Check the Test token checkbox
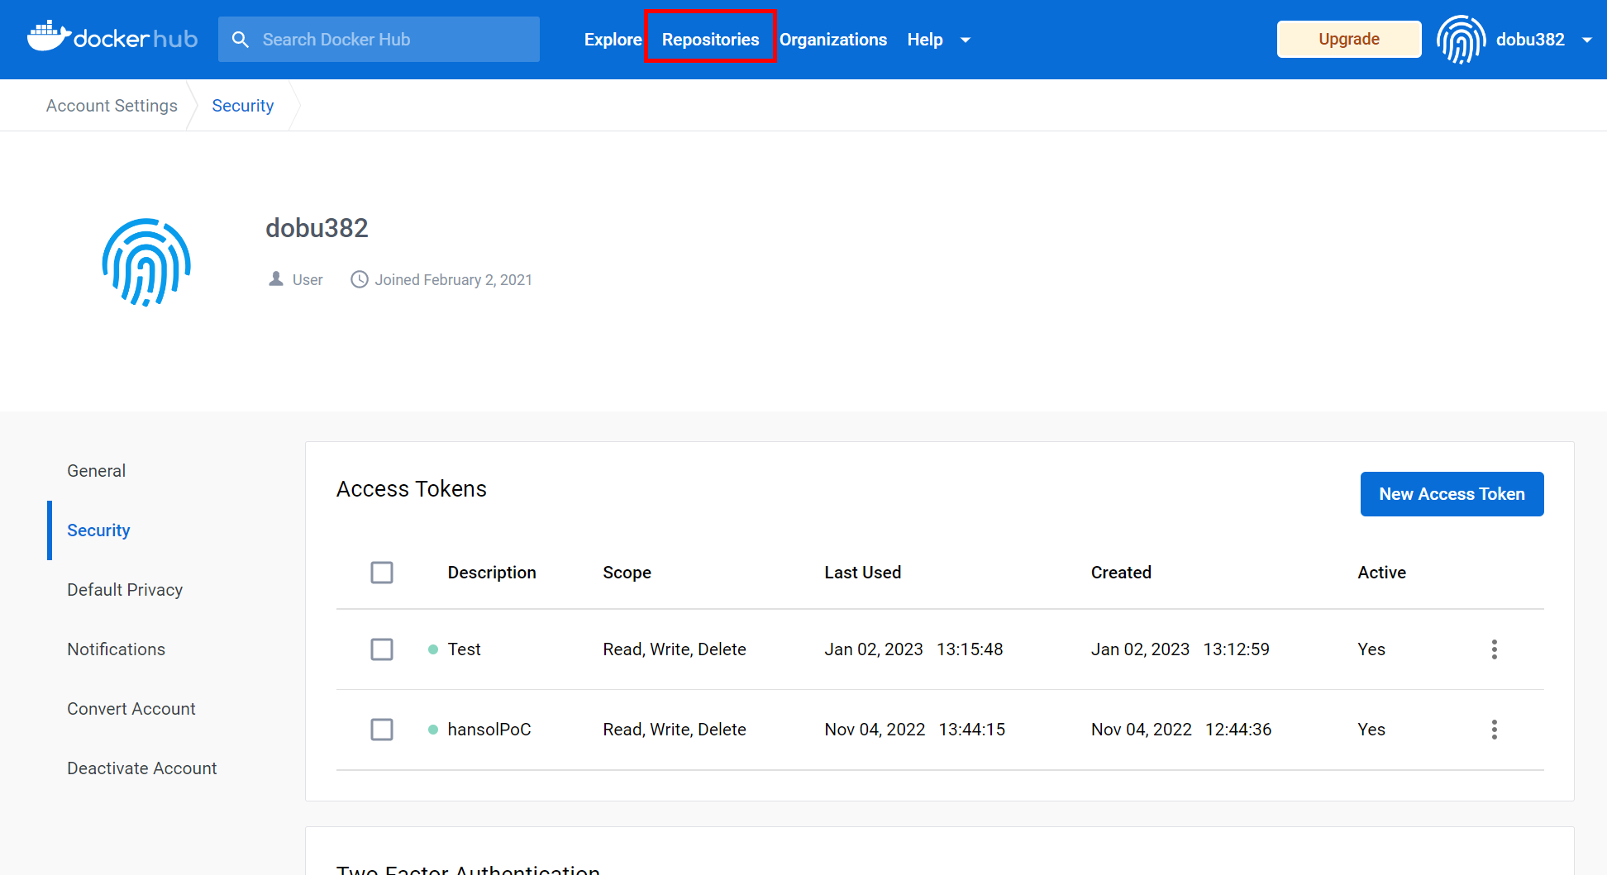This screenshot has height=875, width=1607. click(382, 649)
